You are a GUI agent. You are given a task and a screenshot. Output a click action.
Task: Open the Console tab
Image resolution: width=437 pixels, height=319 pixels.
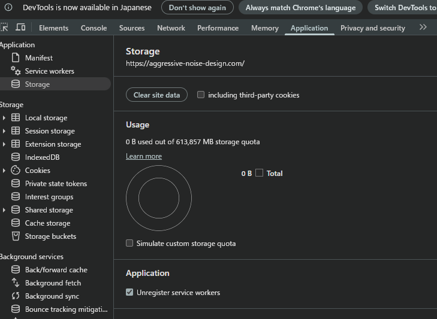94,28
